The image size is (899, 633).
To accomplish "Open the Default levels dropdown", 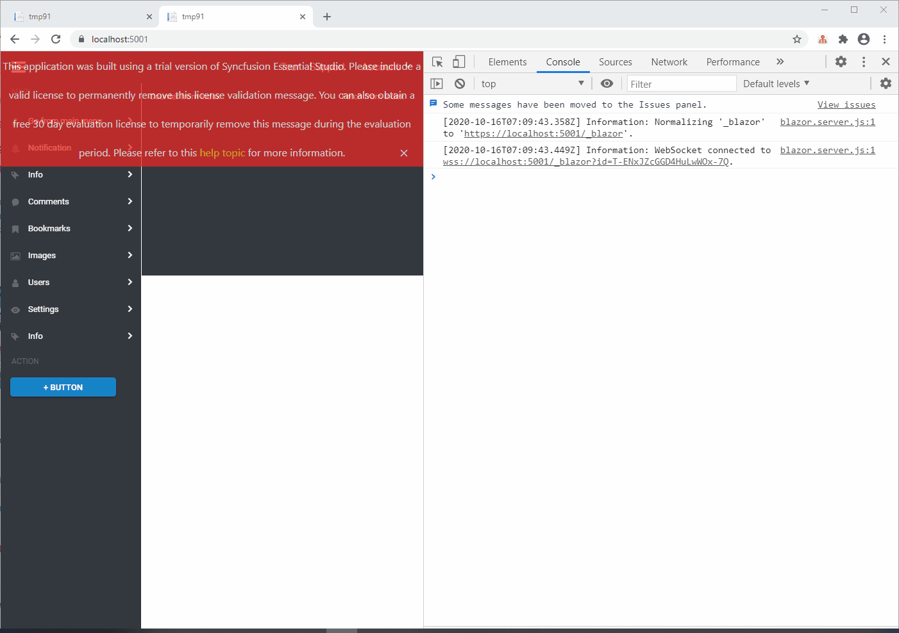I will 776,84.
